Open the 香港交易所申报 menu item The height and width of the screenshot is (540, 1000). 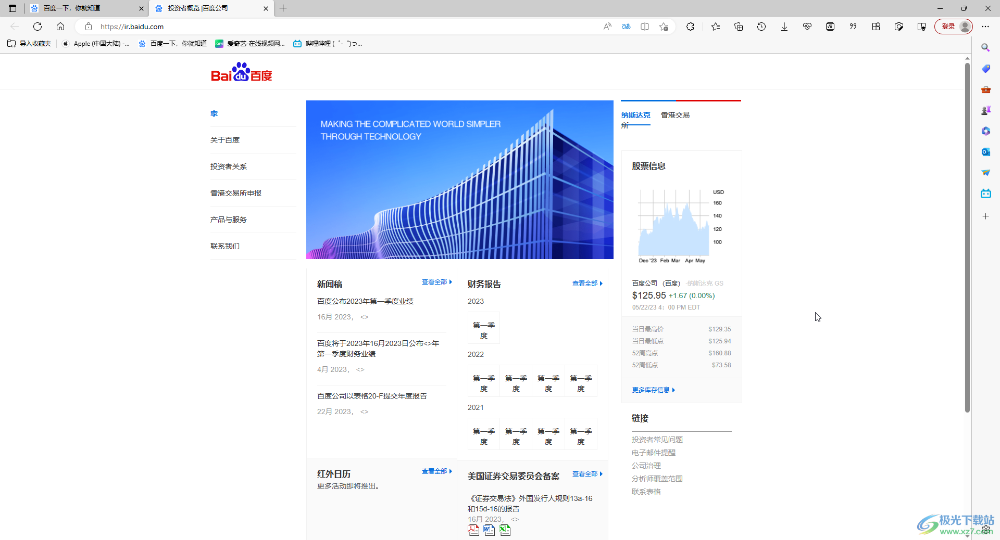point(236,193)
